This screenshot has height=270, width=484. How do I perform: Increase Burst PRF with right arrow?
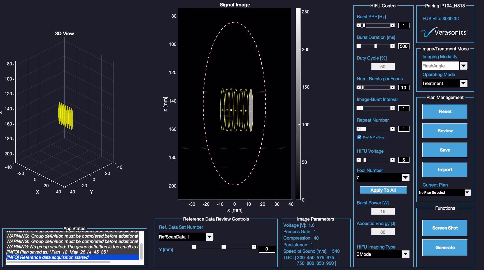(392, 25)
